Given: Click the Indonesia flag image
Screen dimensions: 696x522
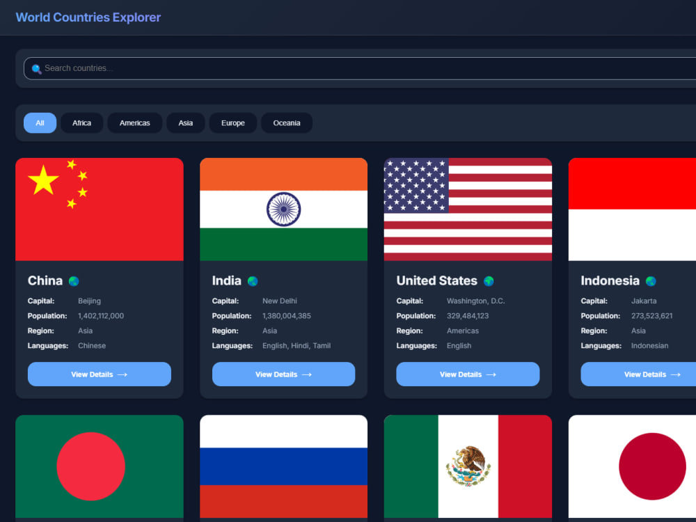Looking at the screenshot, I should (632, 209).
